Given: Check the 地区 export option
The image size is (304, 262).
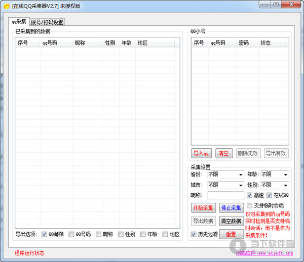Looking at the screenshot, I should point(165,234).
